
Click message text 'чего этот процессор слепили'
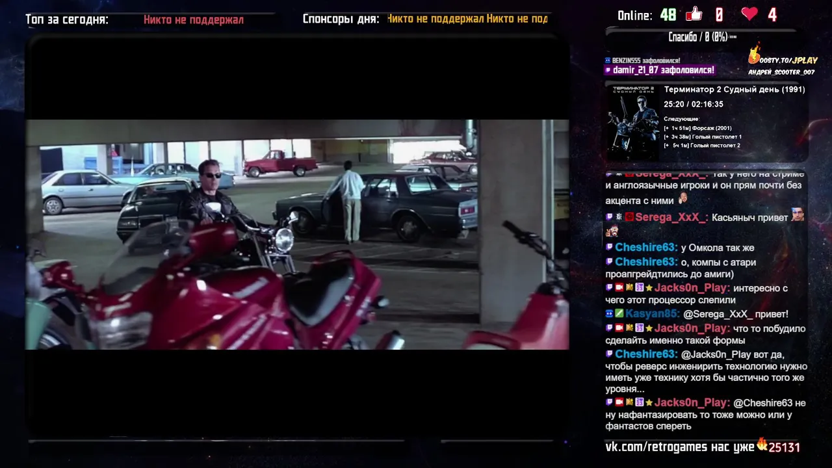click(670, 300)
